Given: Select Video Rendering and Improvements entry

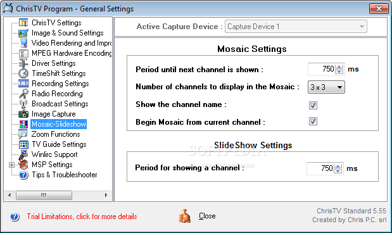Looking at the screenshot, I should (72, 43).
